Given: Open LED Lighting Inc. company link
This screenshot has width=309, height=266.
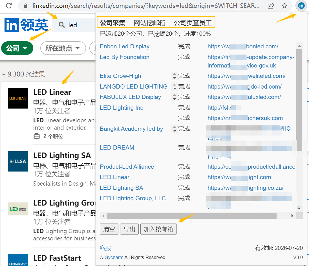Looking at the screenshot, I should click(x=122, y=107).
